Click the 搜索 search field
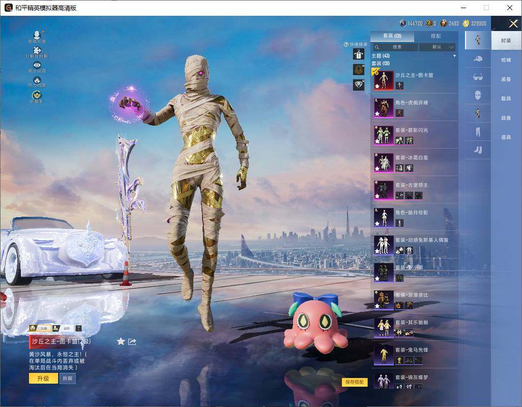The height and width of the screenshot is (407, 522). [395, 47]
